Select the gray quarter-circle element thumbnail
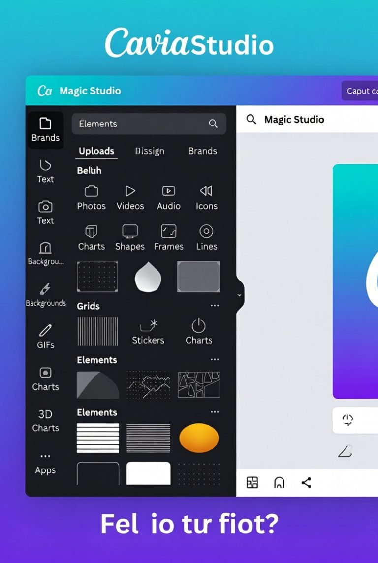 pyautogui.click(x=98, y=385)
